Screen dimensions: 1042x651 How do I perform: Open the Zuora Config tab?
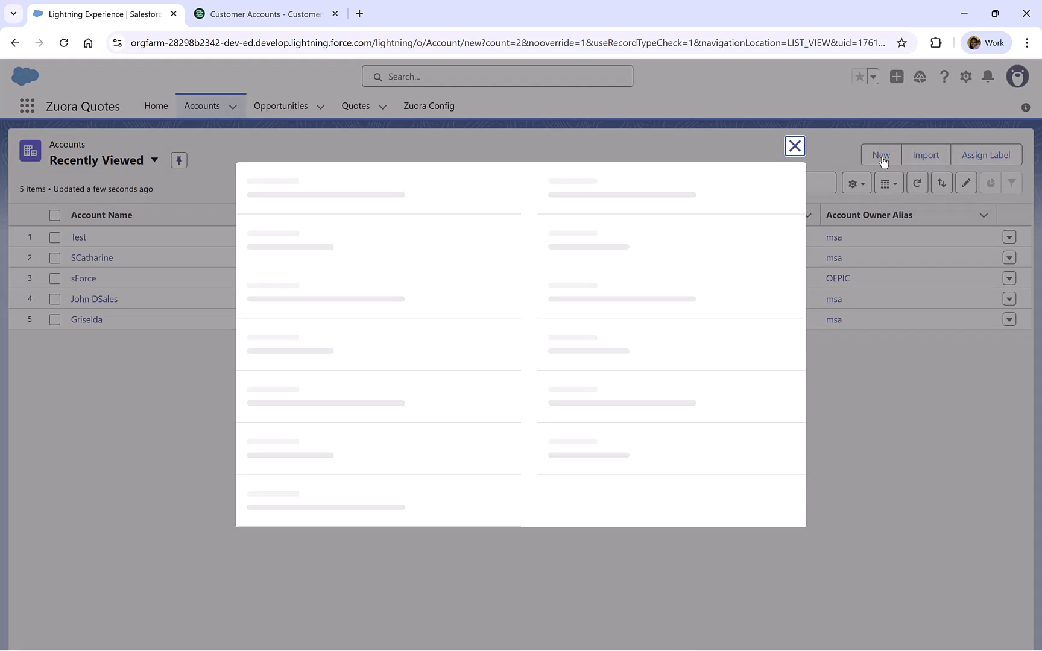[x=429, y=106]
